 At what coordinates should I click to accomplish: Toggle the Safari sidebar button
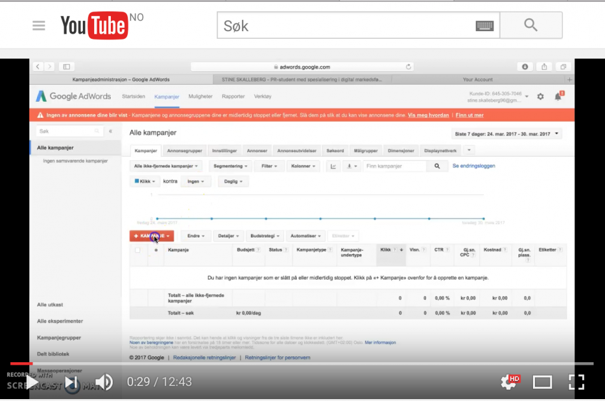click(66, 67)
